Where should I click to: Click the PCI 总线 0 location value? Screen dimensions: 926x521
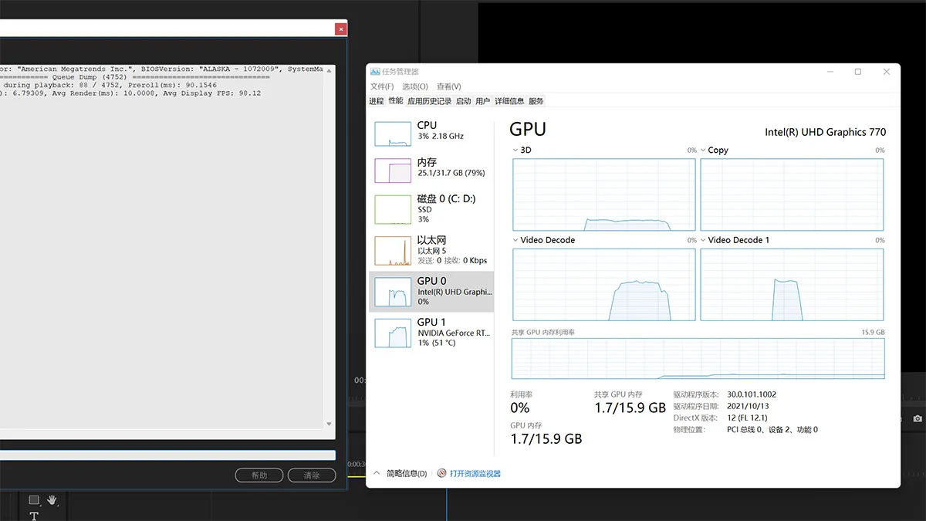772,429
